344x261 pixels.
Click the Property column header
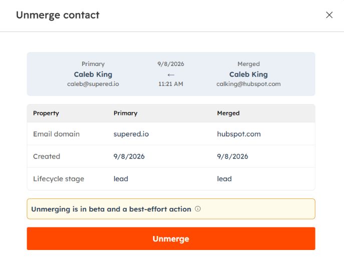pos(46,113)
